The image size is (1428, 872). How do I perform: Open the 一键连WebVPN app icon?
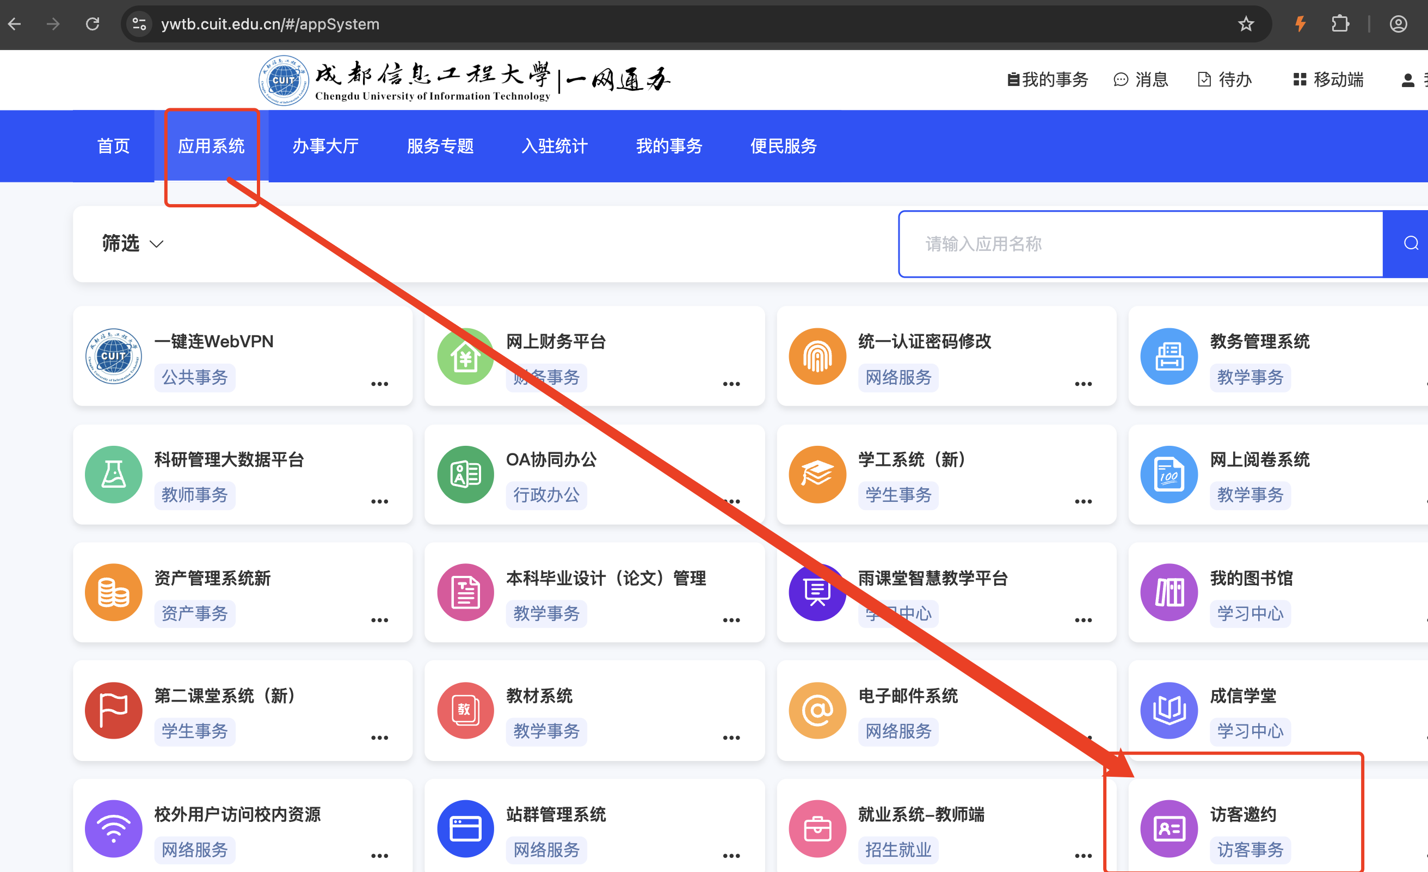pyautogui.click(x=114, y=356)
